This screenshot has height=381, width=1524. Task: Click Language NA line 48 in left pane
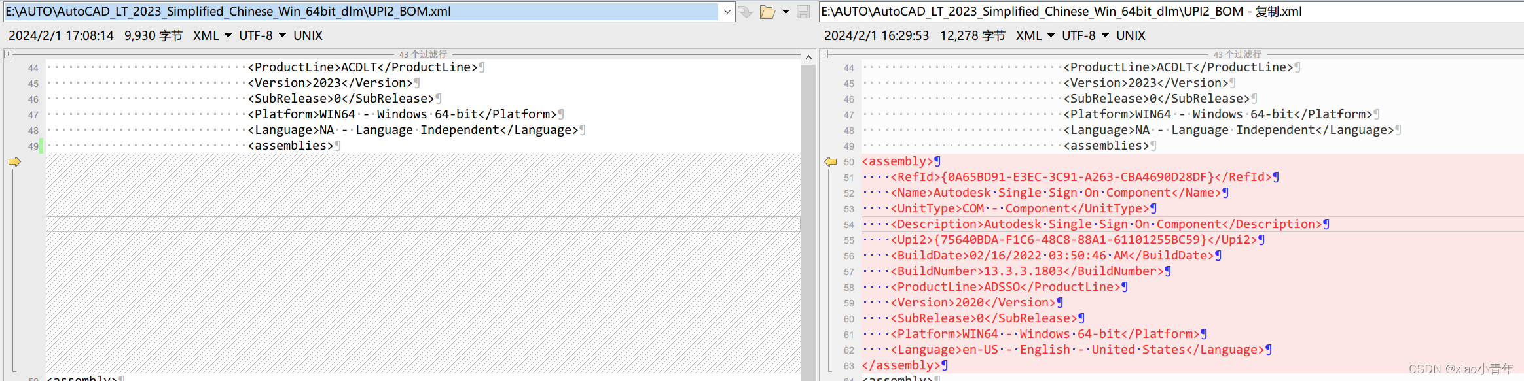coord(413,130)
